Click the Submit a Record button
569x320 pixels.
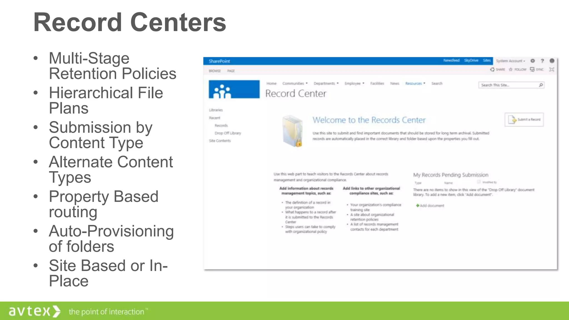[x=524, y=119]
